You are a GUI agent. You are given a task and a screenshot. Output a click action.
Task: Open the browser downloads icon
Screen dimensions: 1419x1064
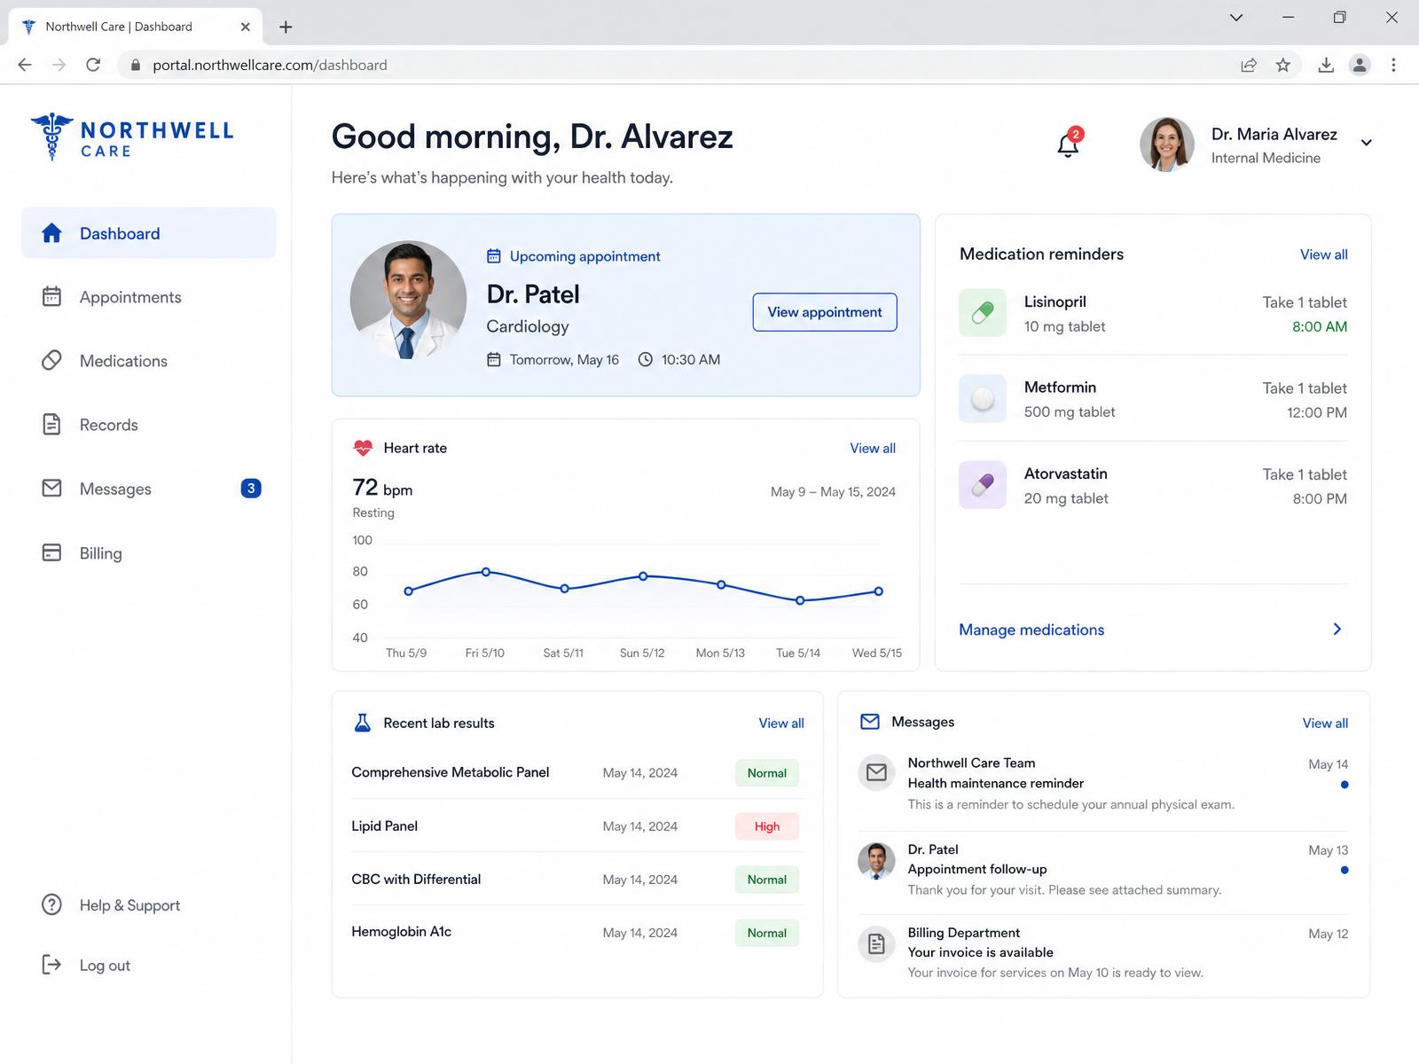(1326, 65)
